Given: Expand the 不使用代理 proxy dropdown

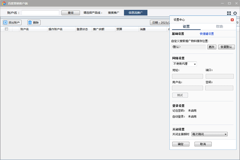Looking at the screenshot, I should tap(184, 64).
